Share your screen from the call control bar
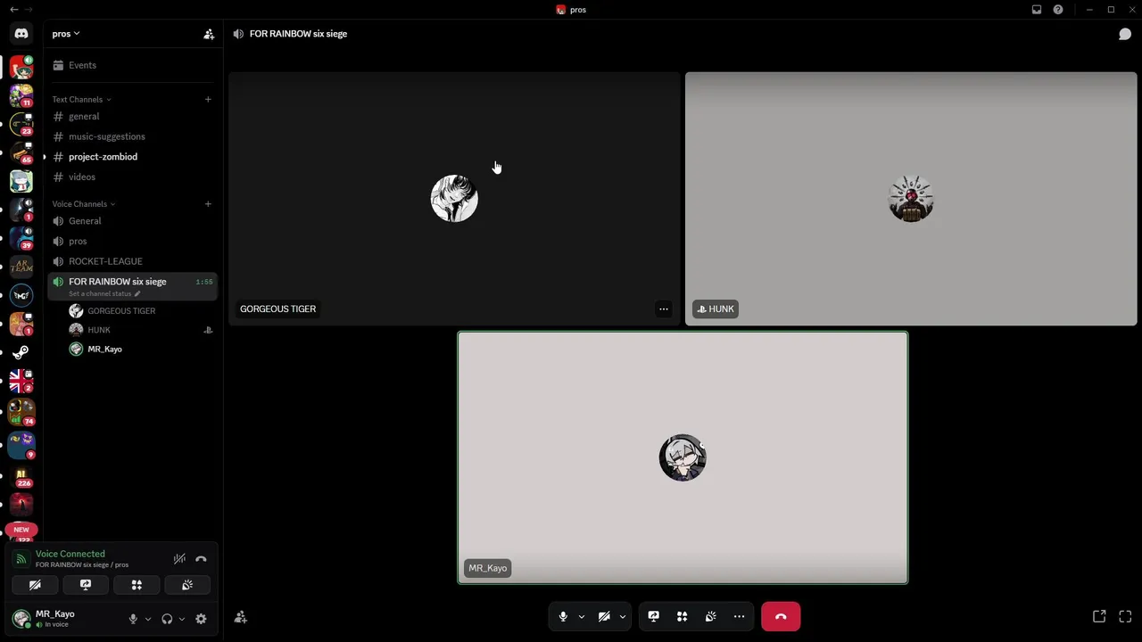 (653, 616)
